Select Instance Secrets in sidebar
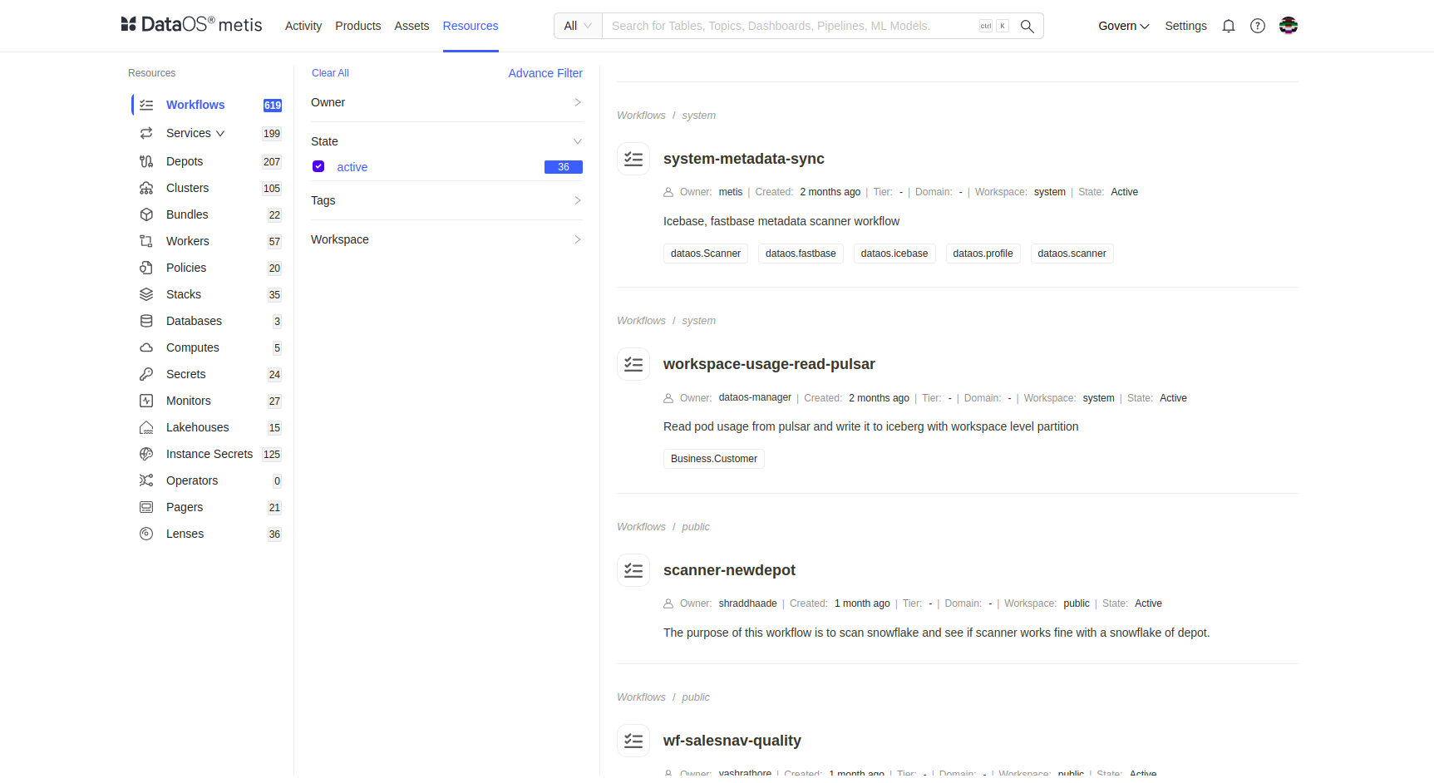 209,454
